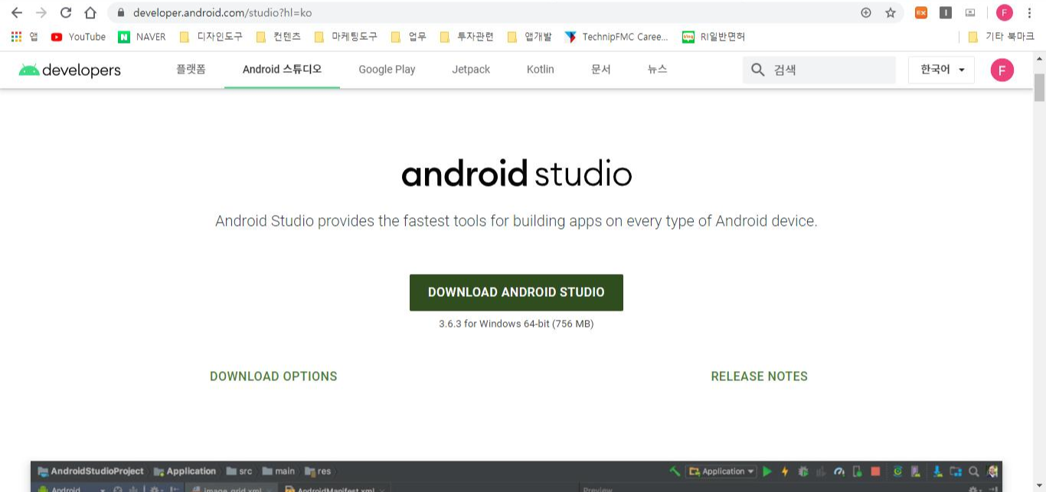This screenshot has height=492, width=1046.
Task: Go back using the browser back arrow
Action: pos(16,12)
